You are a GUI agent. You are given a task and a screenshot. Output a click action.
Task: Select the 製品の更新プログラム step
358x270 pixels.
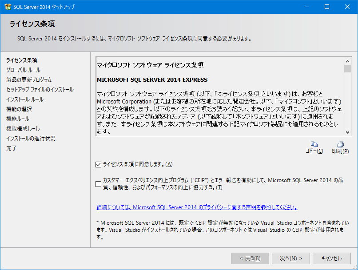(x=29, y=80)
